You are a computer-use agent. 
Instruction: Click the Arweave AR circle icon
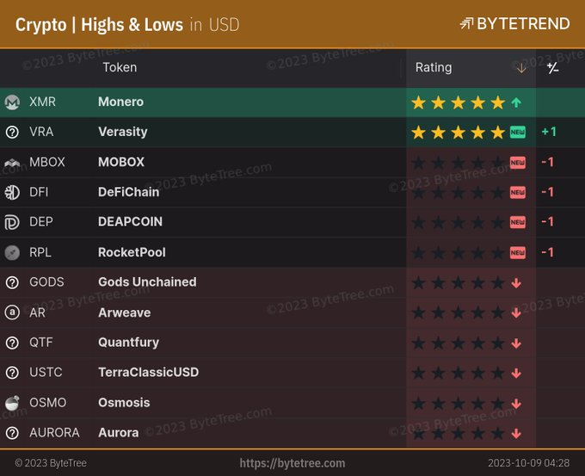click(12, 312)
